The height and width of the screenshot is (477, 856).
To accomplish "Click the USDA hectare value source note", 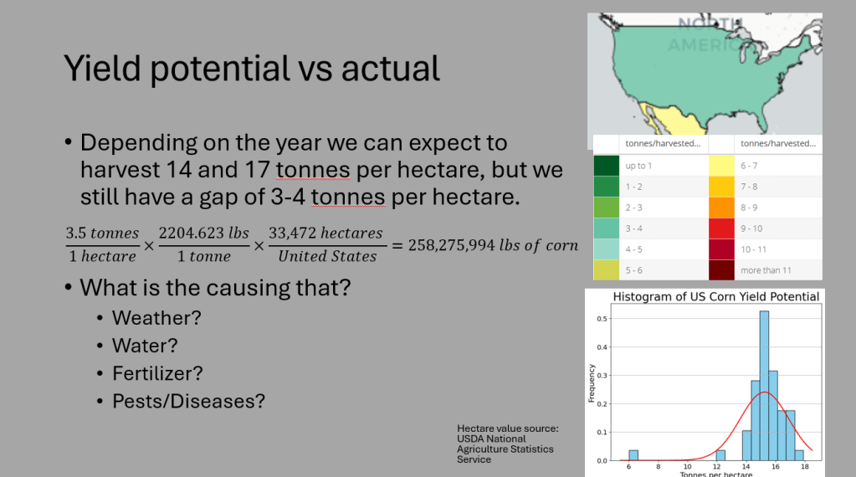I will click(507, 444).
